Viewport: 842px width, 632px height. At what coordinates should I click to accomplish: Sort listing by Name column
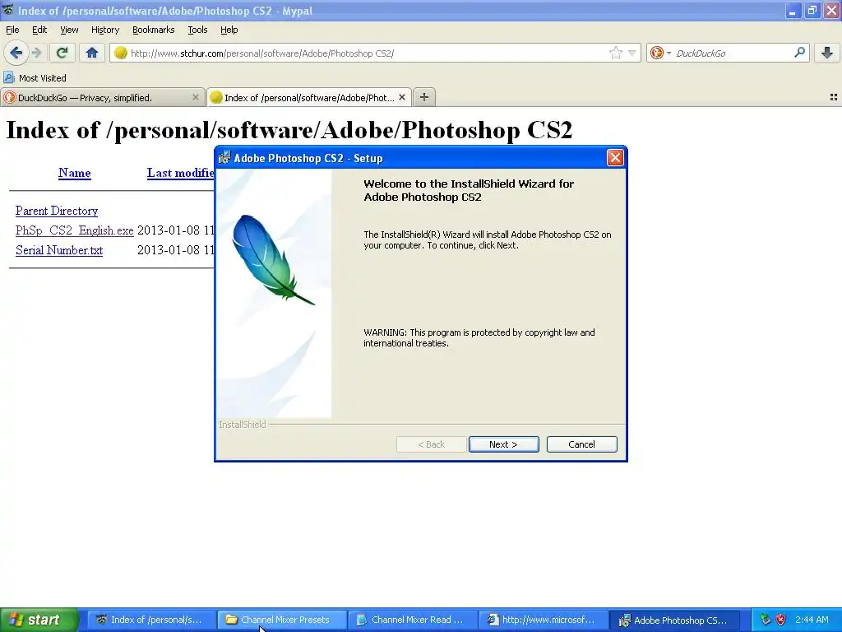pos(75,173)
